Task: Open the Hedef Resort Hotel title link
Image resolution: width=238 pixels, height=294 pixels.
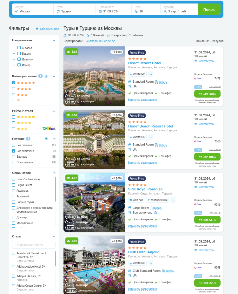Action: pos(145,63)
